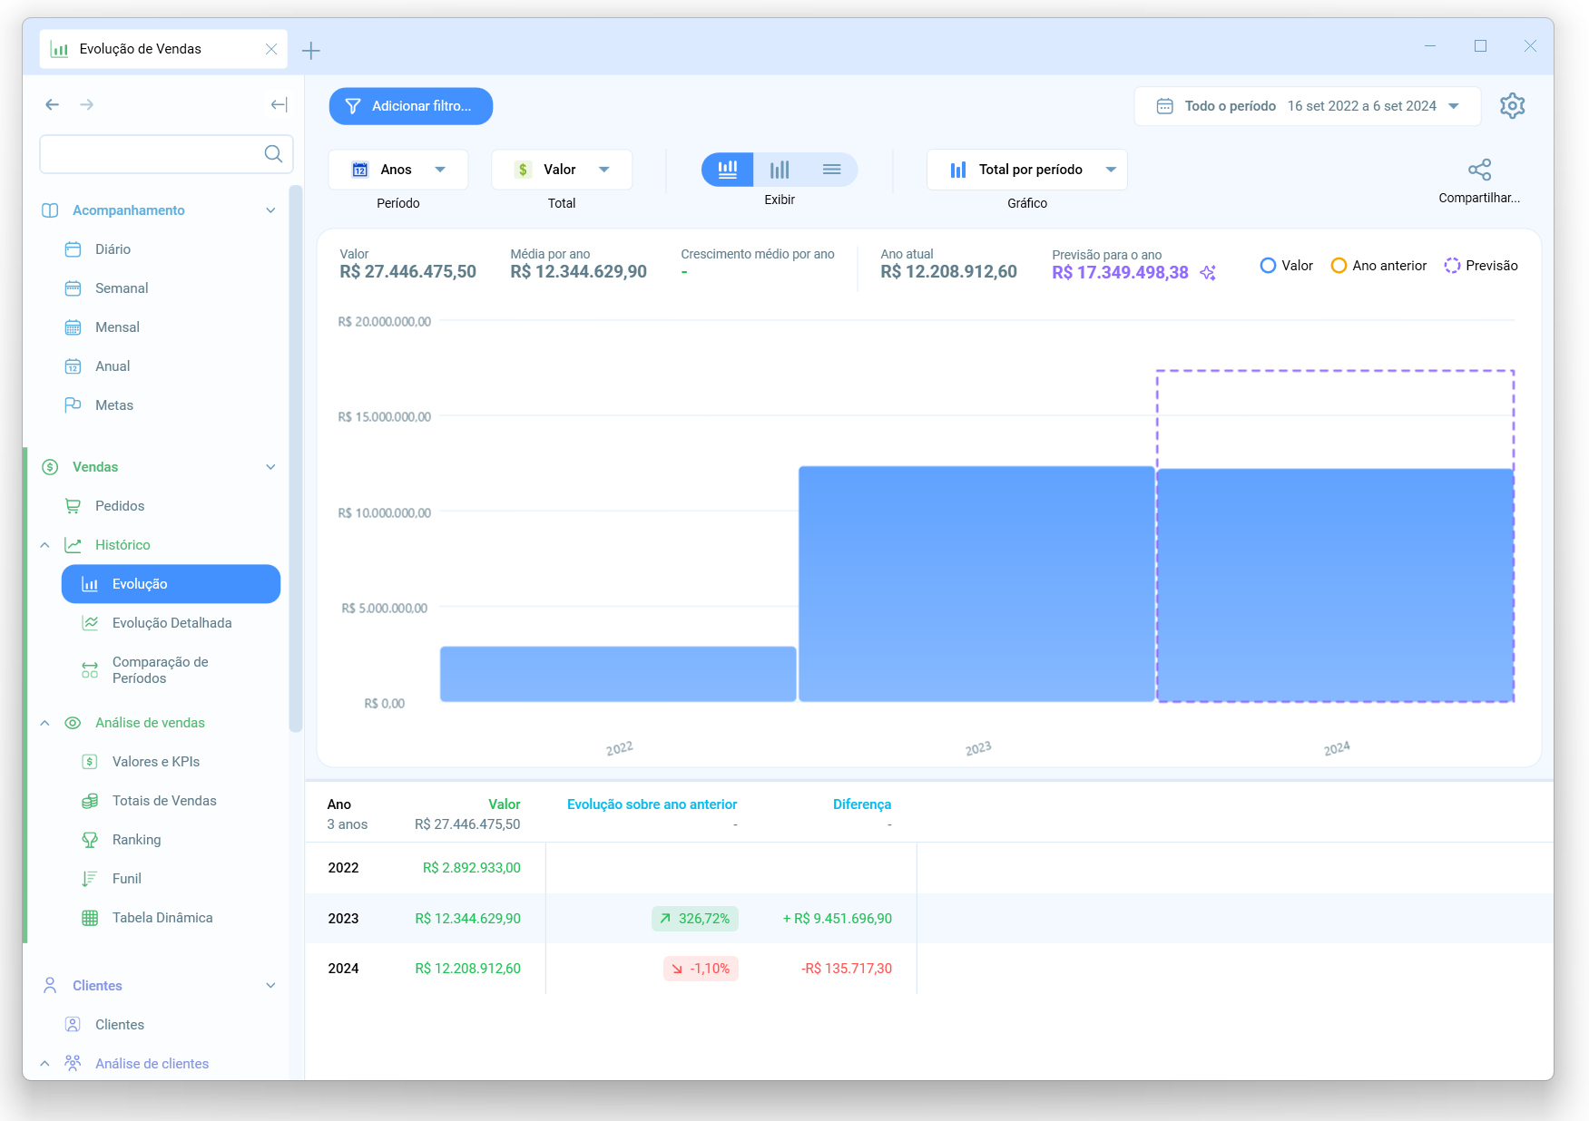This screenshot has height=1121, width=1589.
Task: Collapse the sidebar with arrow icon
Action: tap(279, 105)
